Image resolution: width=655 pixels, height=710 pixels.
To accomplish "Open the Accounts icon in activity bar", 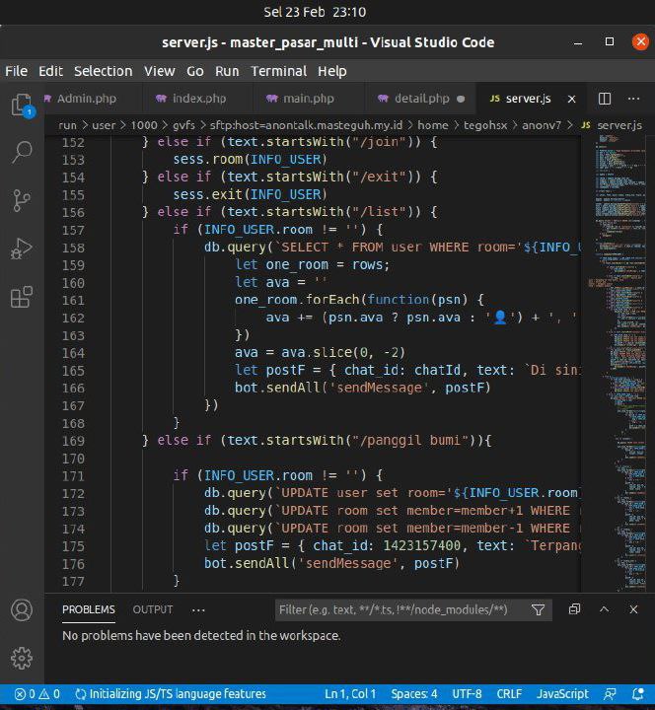I will pyautogui.click(x=22, y=610).
